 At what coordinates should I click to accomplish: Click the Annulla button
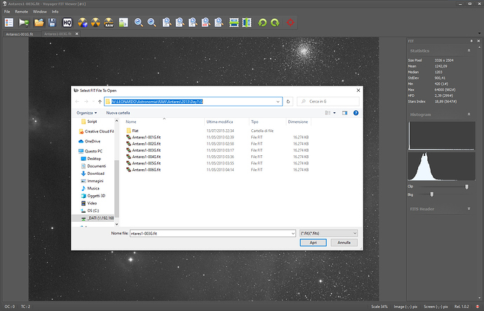point(344,242)
